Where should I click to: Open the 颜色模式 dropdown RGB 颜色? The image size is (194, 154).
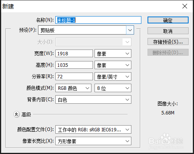point(73,88)
